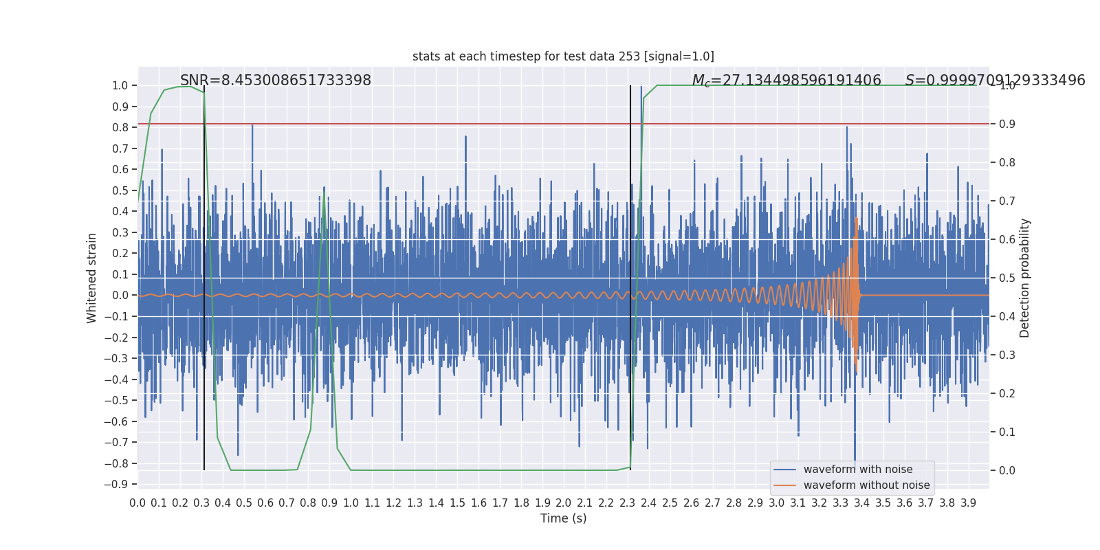
Task: Click the Mc chirp mass annotation
Action: [786, 80]
